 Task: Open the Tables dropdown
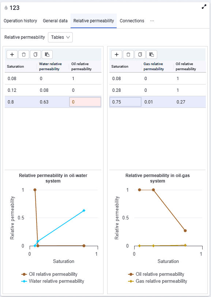(60, 37)
